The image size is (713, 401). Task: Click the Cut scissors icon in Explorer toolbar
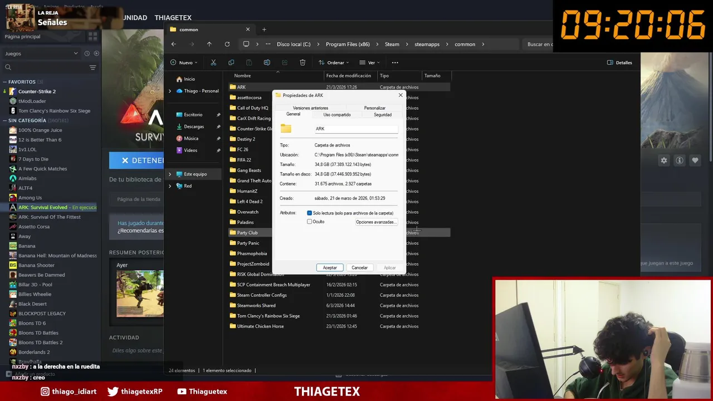point(213,62)
